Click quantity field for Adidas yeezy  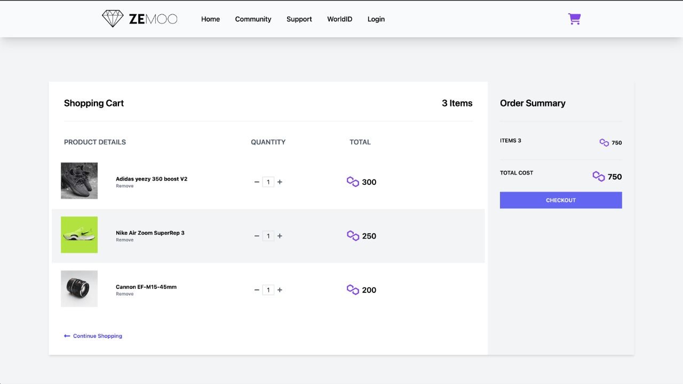coord(268,182)
